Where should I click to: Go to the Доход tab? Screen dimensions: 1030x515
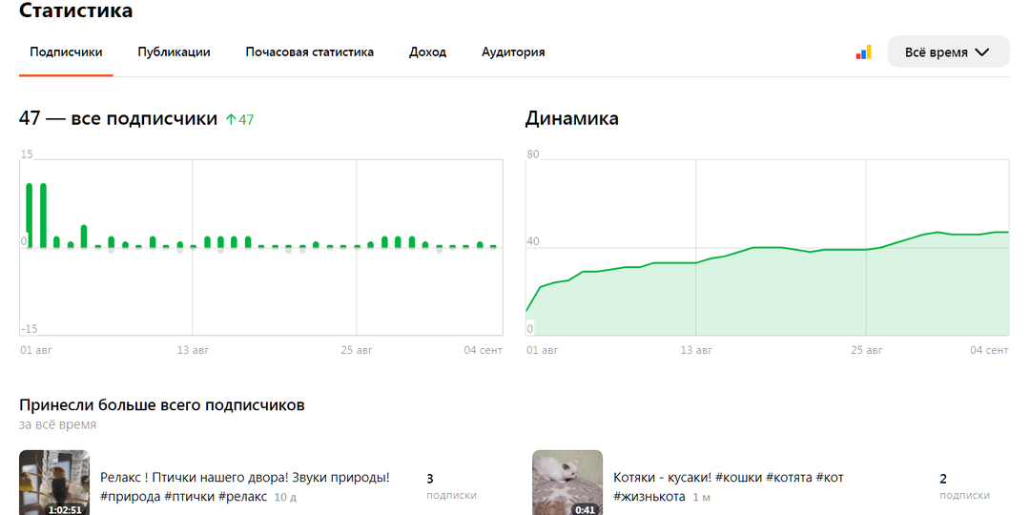pos(427,51)
